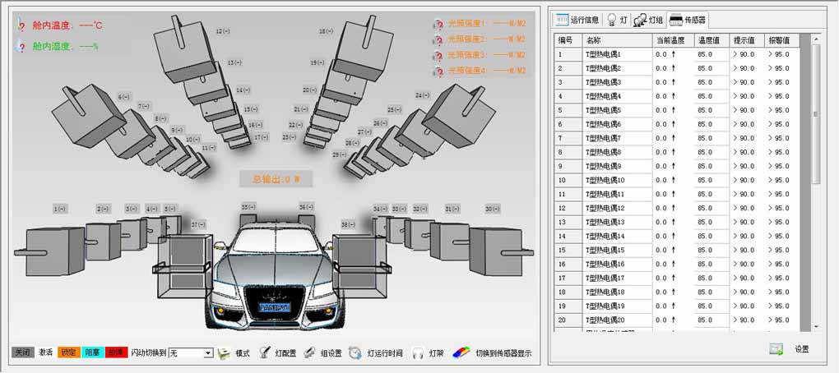Click the 模式 (mode) icon
This screenshot has height=373, width=839.
224,353
